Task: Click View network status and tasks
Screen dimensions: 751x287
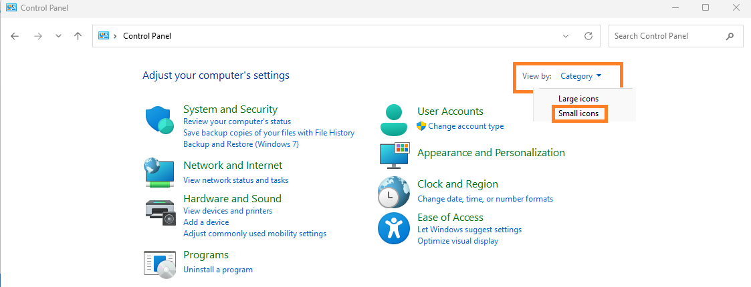Action: [x=235, y=180]
